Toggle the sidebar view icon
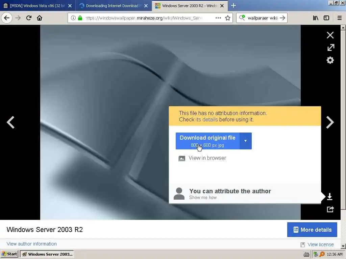 (326, 18)
